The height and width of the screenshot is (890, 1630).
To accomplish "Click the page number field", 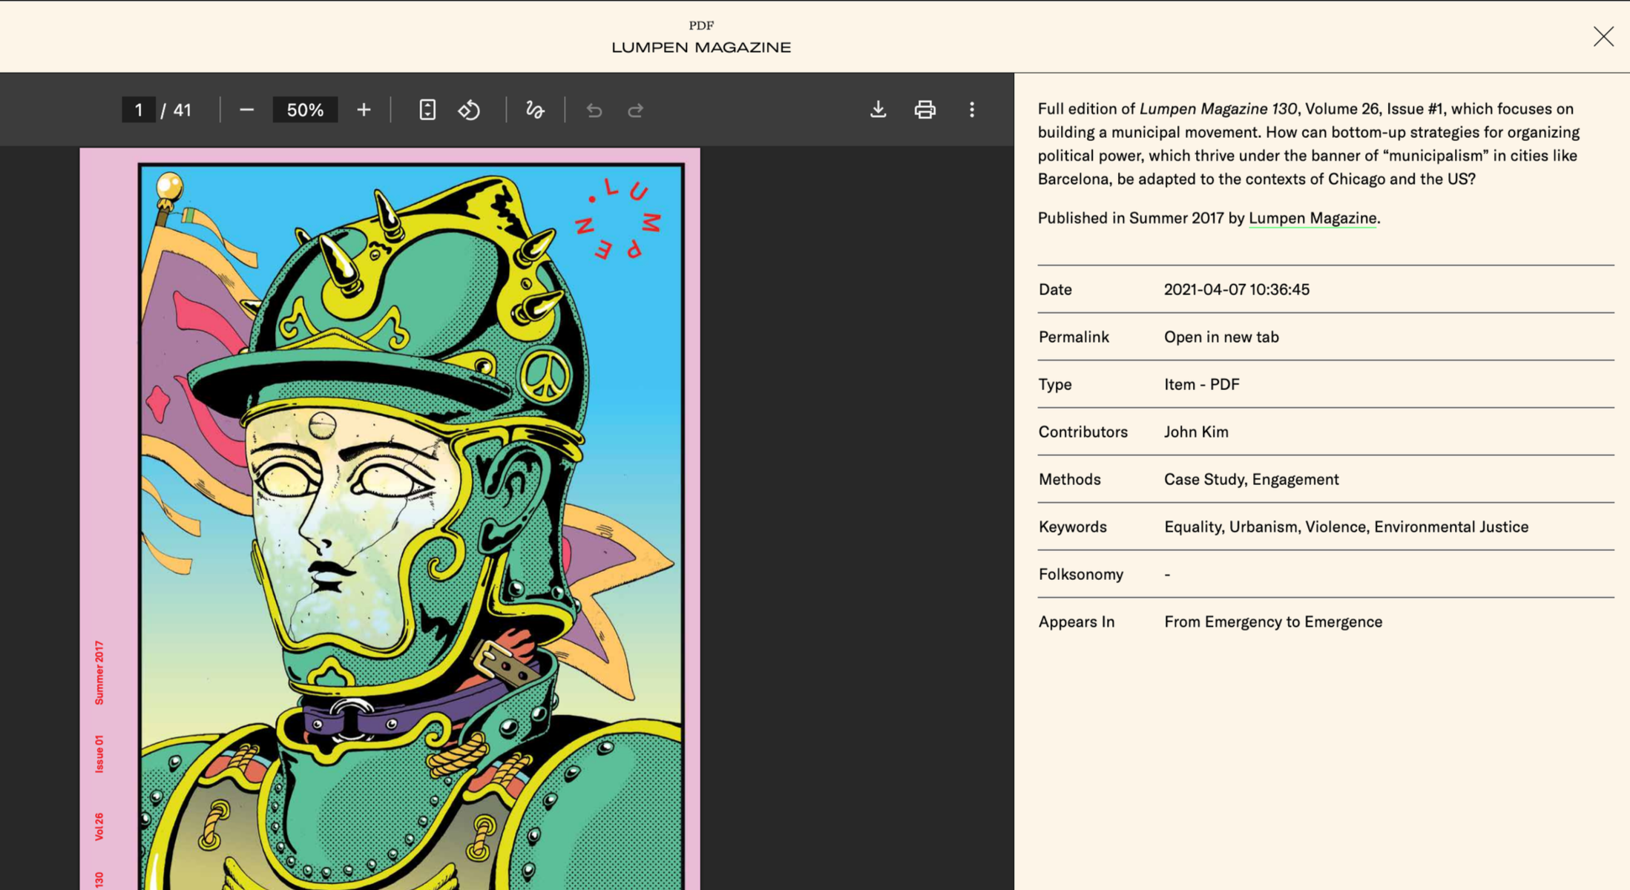I will point(139,110).
